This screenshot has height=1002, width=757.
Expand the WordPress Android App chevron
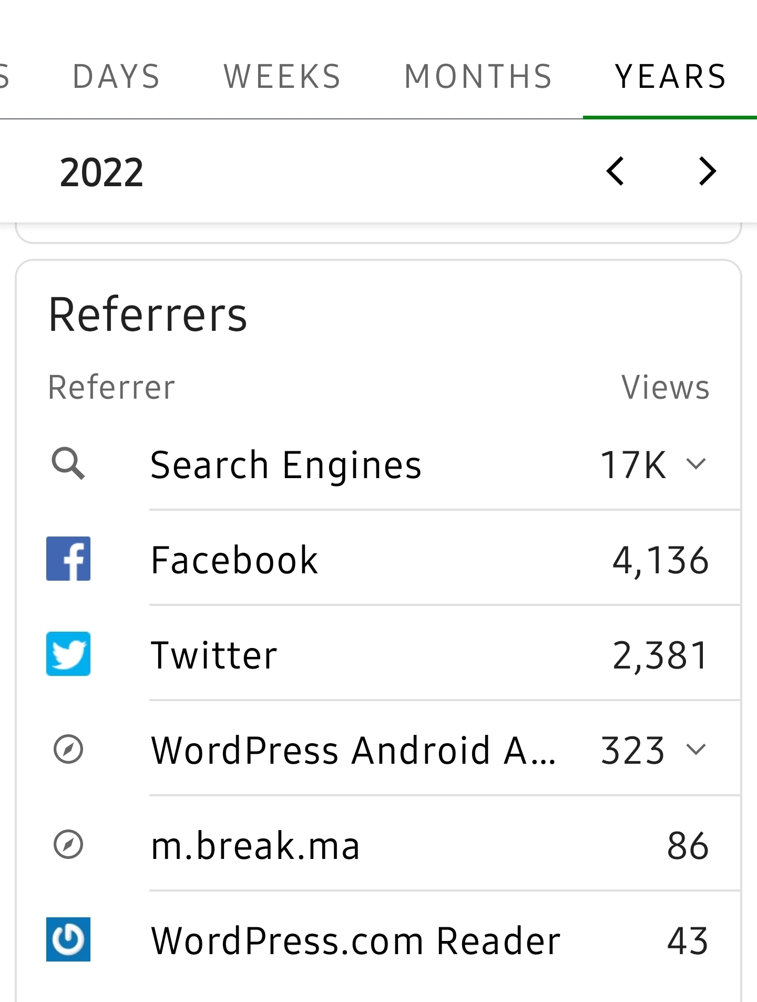(696, 749)
